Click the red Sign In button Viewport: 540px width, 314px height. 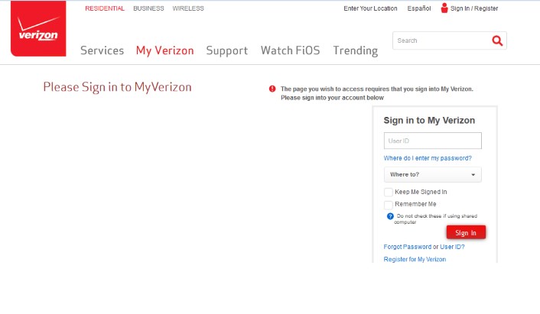[466, 232]
